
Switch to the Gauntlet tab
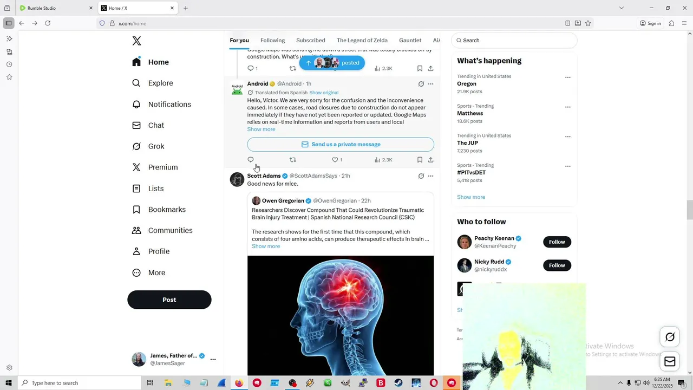tap(410, 41)
